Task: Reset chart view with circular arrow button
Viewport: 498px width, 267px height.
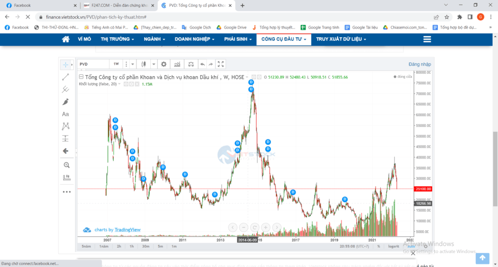Action: (x=254, y=227)
